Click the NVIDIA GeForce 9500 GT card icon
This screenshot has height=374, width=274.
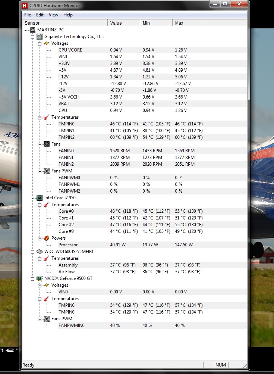pos(40,278)
